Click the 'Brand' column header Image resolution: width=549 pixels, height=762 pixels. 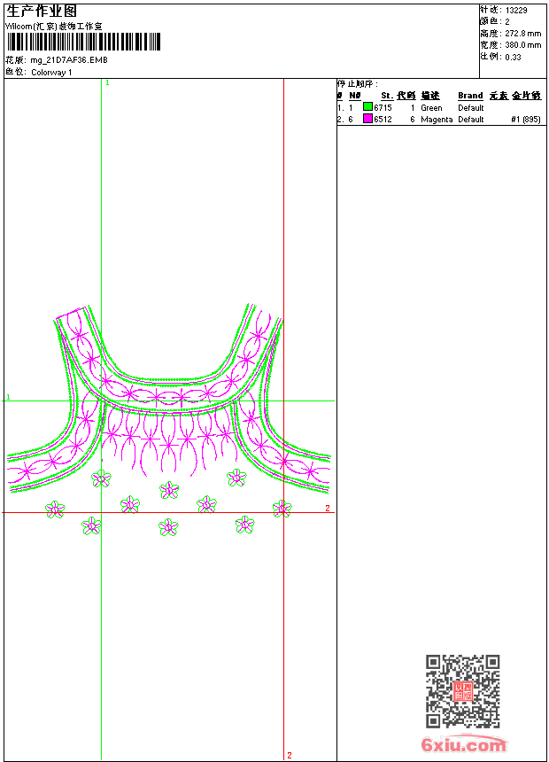470,96
